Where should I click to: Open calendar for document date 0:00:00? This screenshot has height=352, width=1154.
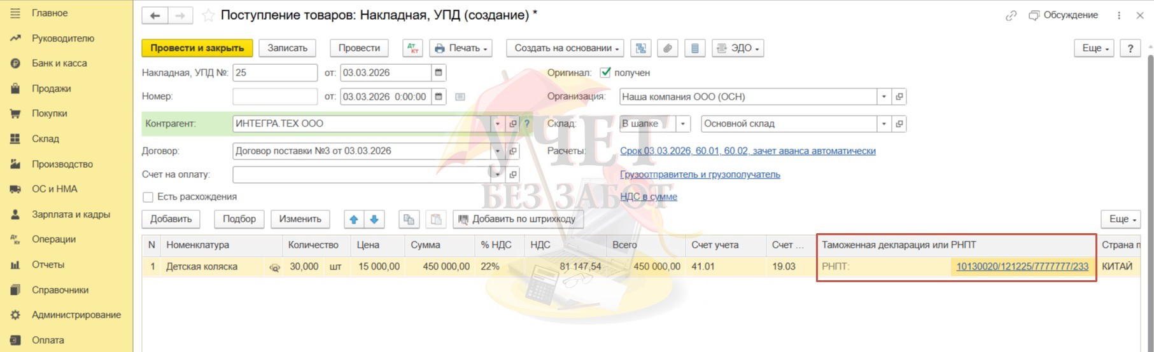coord(439,97)
